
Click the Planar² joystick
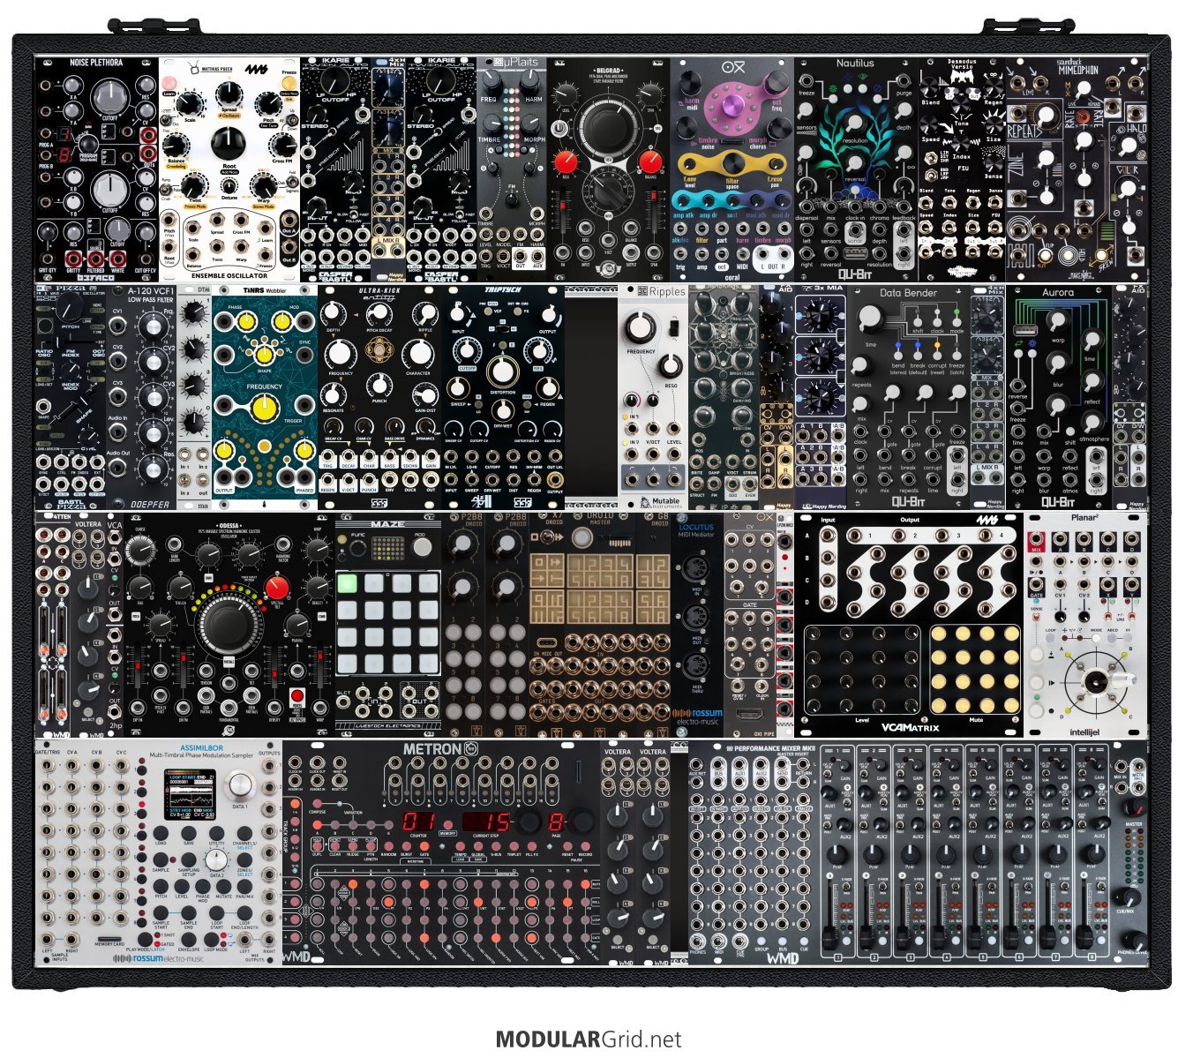click(1095, 680)
